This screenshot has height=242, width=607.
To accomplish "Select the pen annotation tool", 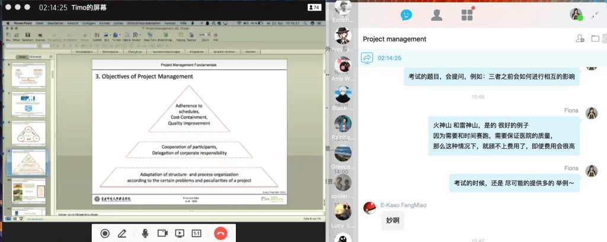I will [x=123, y=234].
